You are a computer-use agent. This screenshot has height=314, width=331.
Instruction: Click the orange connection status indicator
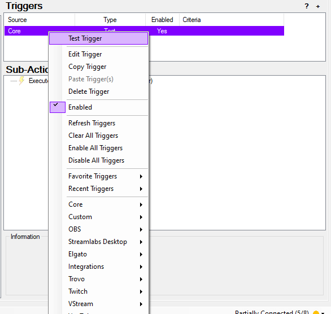click(x=316, y=312)
